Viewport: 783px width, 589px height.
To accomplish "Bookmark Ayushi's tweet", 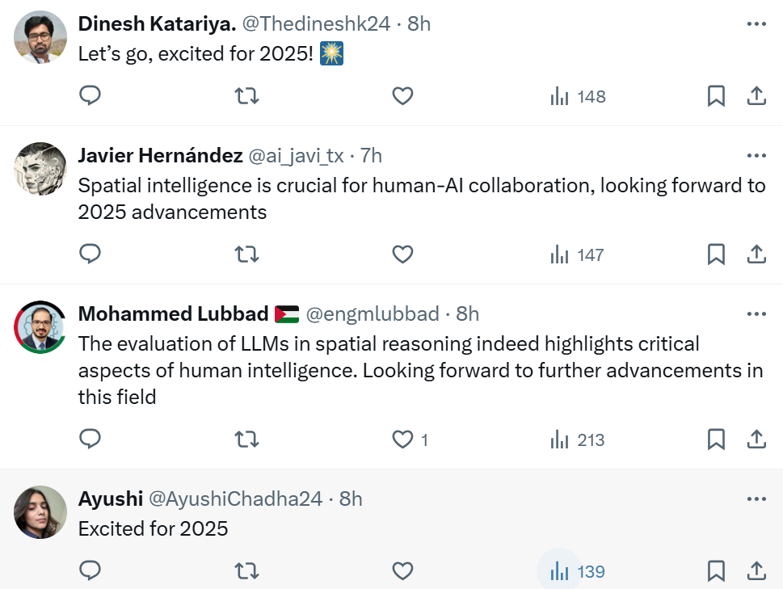I will [716, 572].
